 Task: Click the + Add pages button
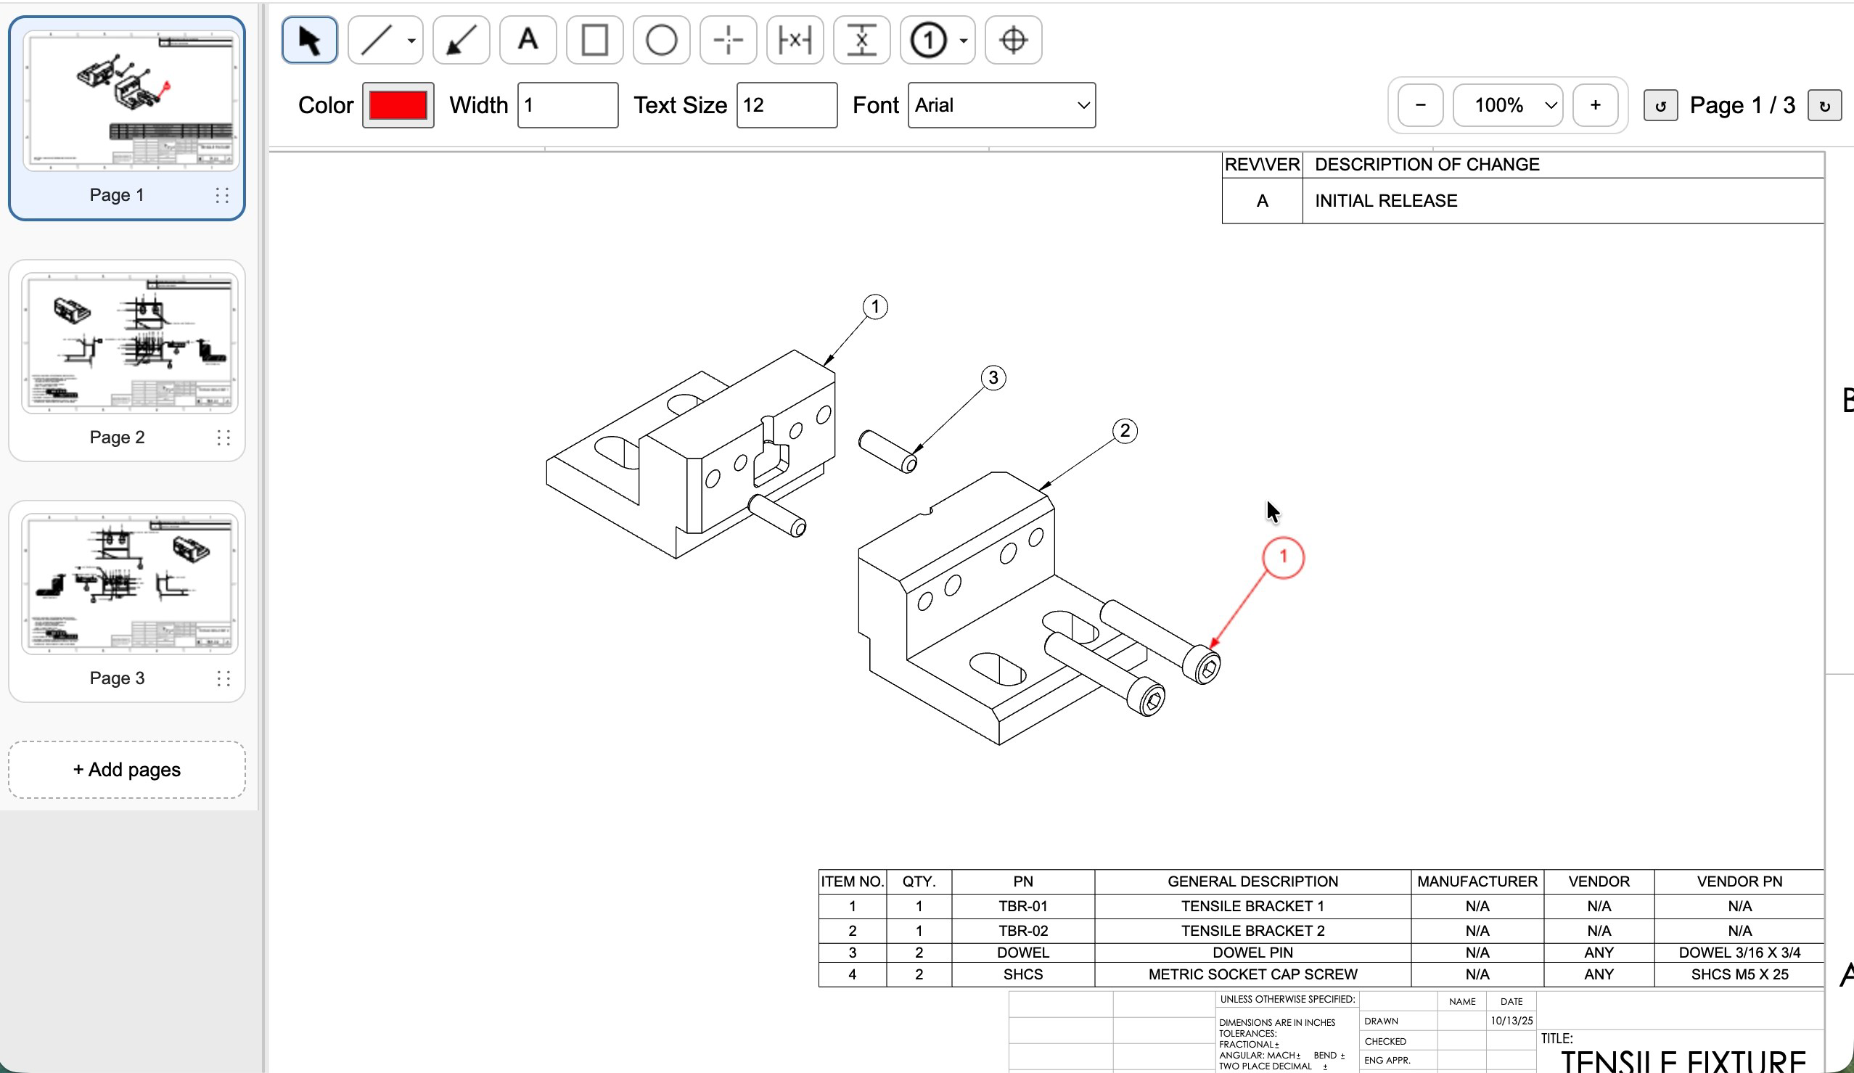pyautogui.click(x=126, y=769)
